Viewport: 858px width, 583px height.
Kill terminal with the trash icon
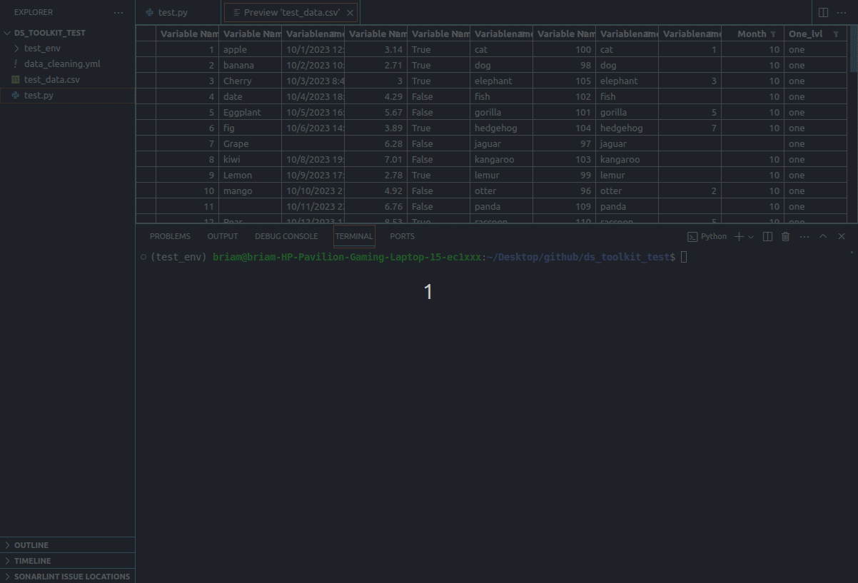click(786, 236)
